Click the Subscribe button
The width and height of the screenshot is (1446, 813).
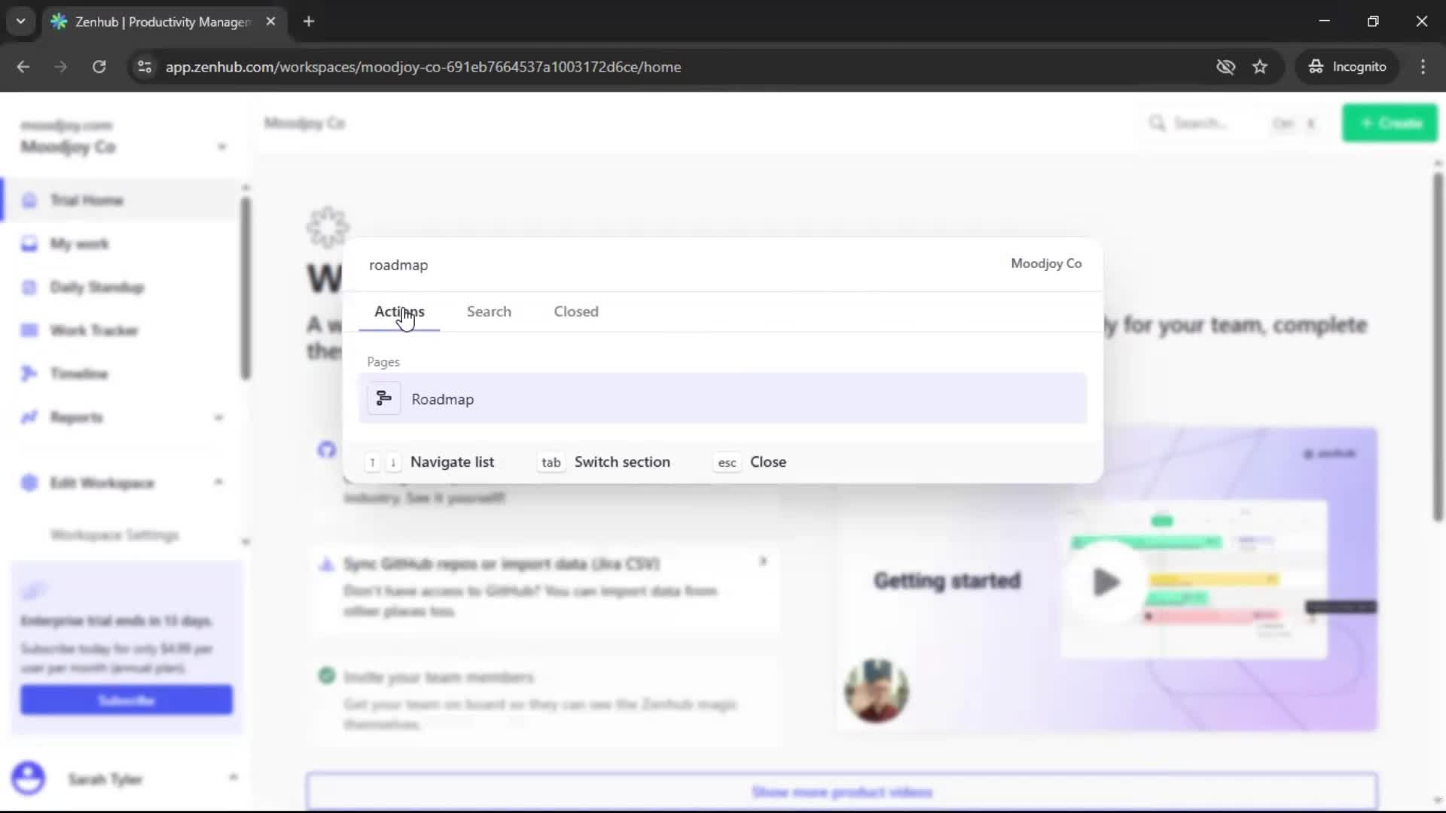point(126,699)
